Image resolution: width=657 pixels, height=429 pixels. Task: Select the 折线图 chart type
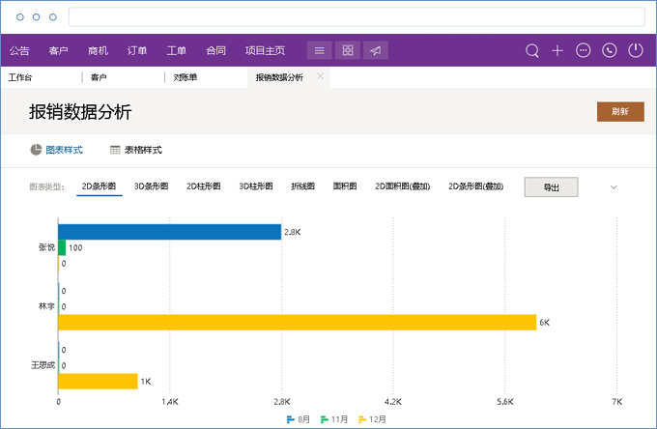pyautogui.click(x=302, y=186)
